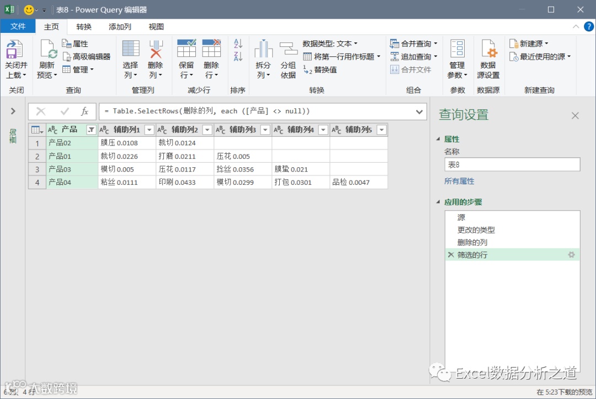Click Append Queries (追加查询)
Screen dimensions: 596x399
click(x=413, y=57)
